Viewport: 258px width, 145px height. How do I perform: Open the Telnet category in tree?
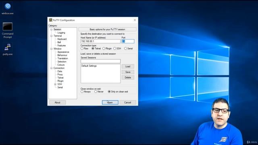tap(60, 78)
